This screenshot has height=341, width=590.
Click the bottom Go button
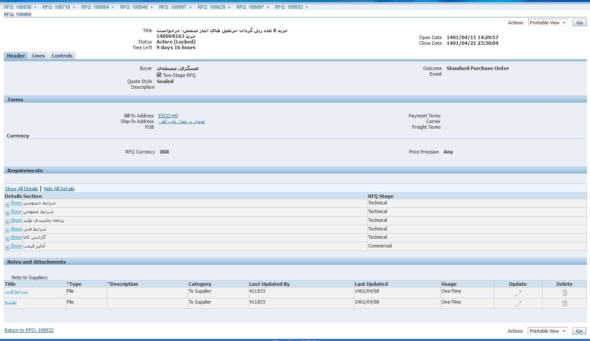point(579,331)
